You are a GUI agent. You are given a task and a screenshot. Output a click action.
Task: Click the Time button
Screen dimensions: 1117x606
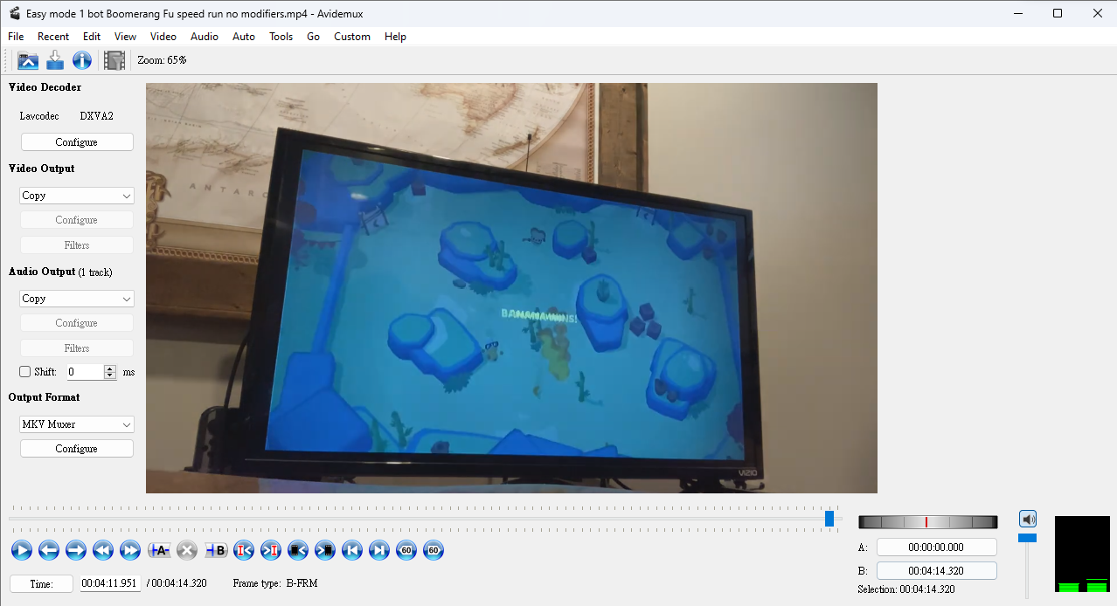click(41, 583)
